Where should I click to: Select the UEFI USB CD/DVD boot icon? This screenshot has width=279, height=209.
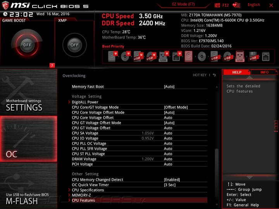[x=151, y=57]
